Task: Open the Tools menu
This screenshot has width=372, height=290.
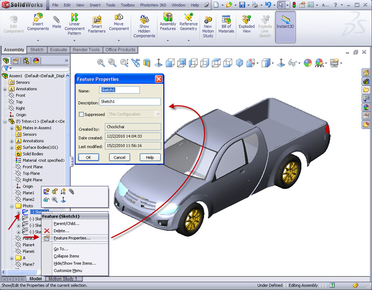Action: coord(110,5)
